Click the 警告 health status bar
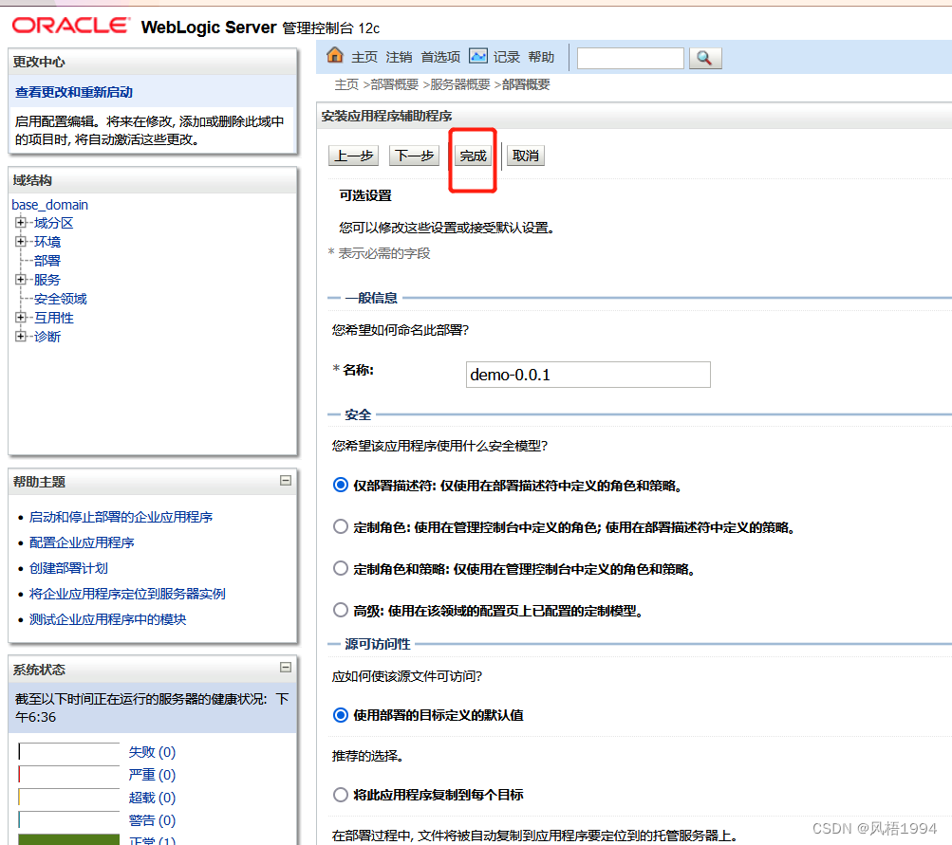This screenshot has width=952, height=845. (x=68, y=820)
